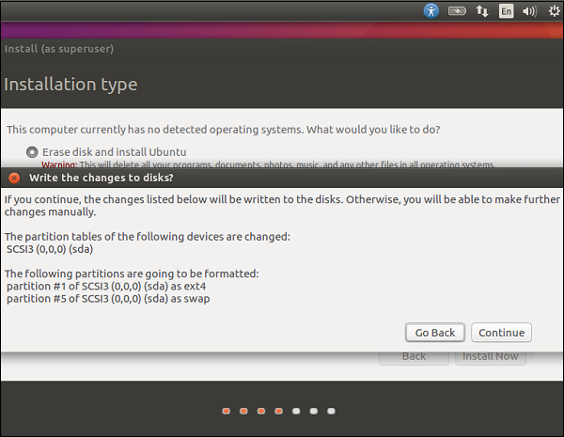
Task: Click the last white progress dot
Action: click(x=331, y=411)
